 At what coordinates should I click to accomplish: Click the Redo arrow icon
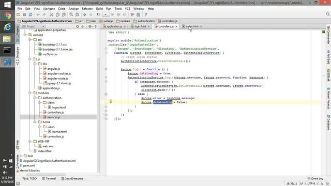pyautogui.click(x=44, y=15)
